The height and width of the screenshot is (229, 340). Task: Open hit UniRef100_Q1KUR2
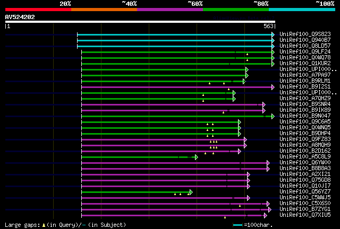305,63
